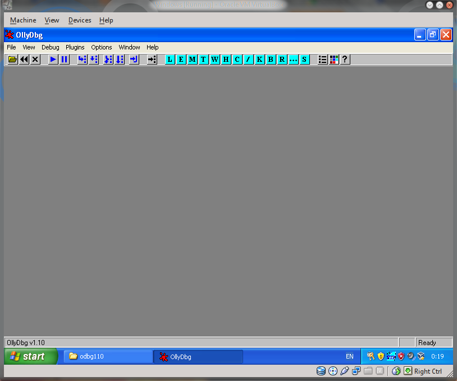Open the VirtualBox Help menu
457x381 pixels.
[x=106, y=20]
